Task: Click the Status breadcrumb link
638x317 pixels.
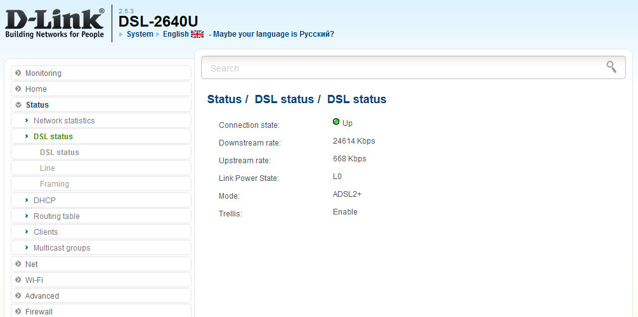Action: pos(225,99)
